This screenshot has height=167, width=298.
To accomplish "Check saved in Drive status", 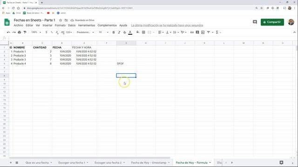I will [x=82, y=20].
